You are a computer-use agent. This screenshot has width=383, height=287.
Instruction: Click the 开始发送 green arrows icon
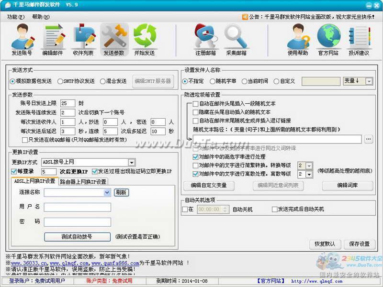(145, 39)
